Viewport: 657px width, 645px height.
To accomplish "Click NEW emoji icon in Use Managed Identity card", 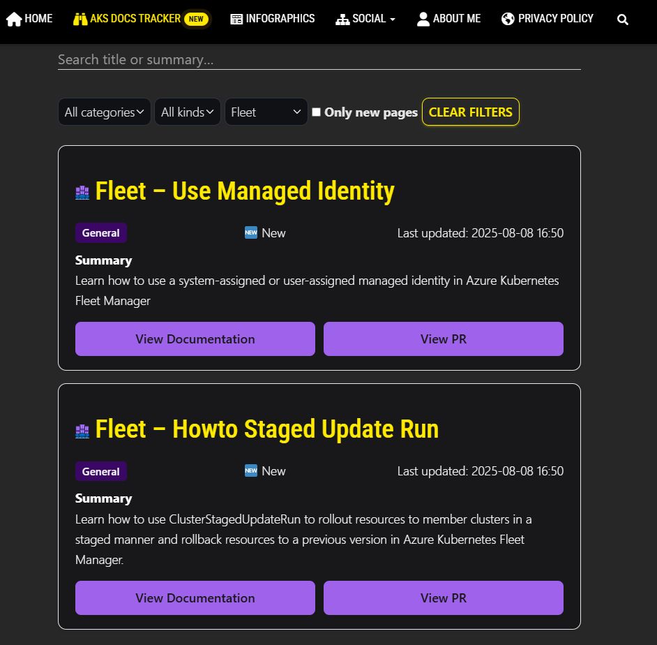I will pyautogui.click(x=251, y=232).
